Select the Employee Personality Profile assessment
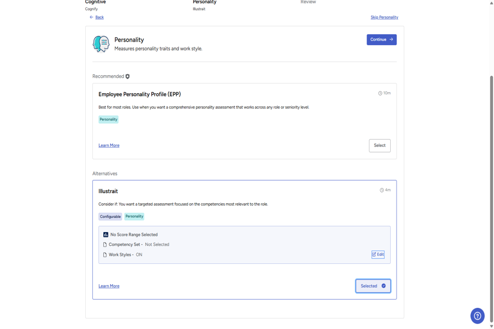This screenshot has height=329, width=494. [380, 145]
